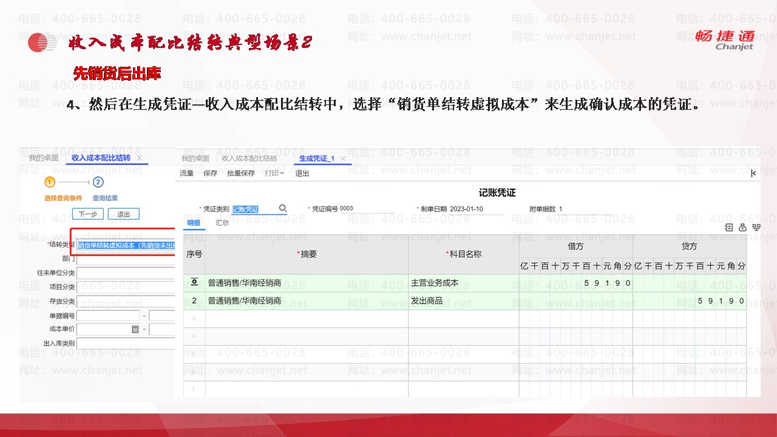Switch to 我的桌面 tab in left panel
This screenshot has width=777, height=437.
44,158
